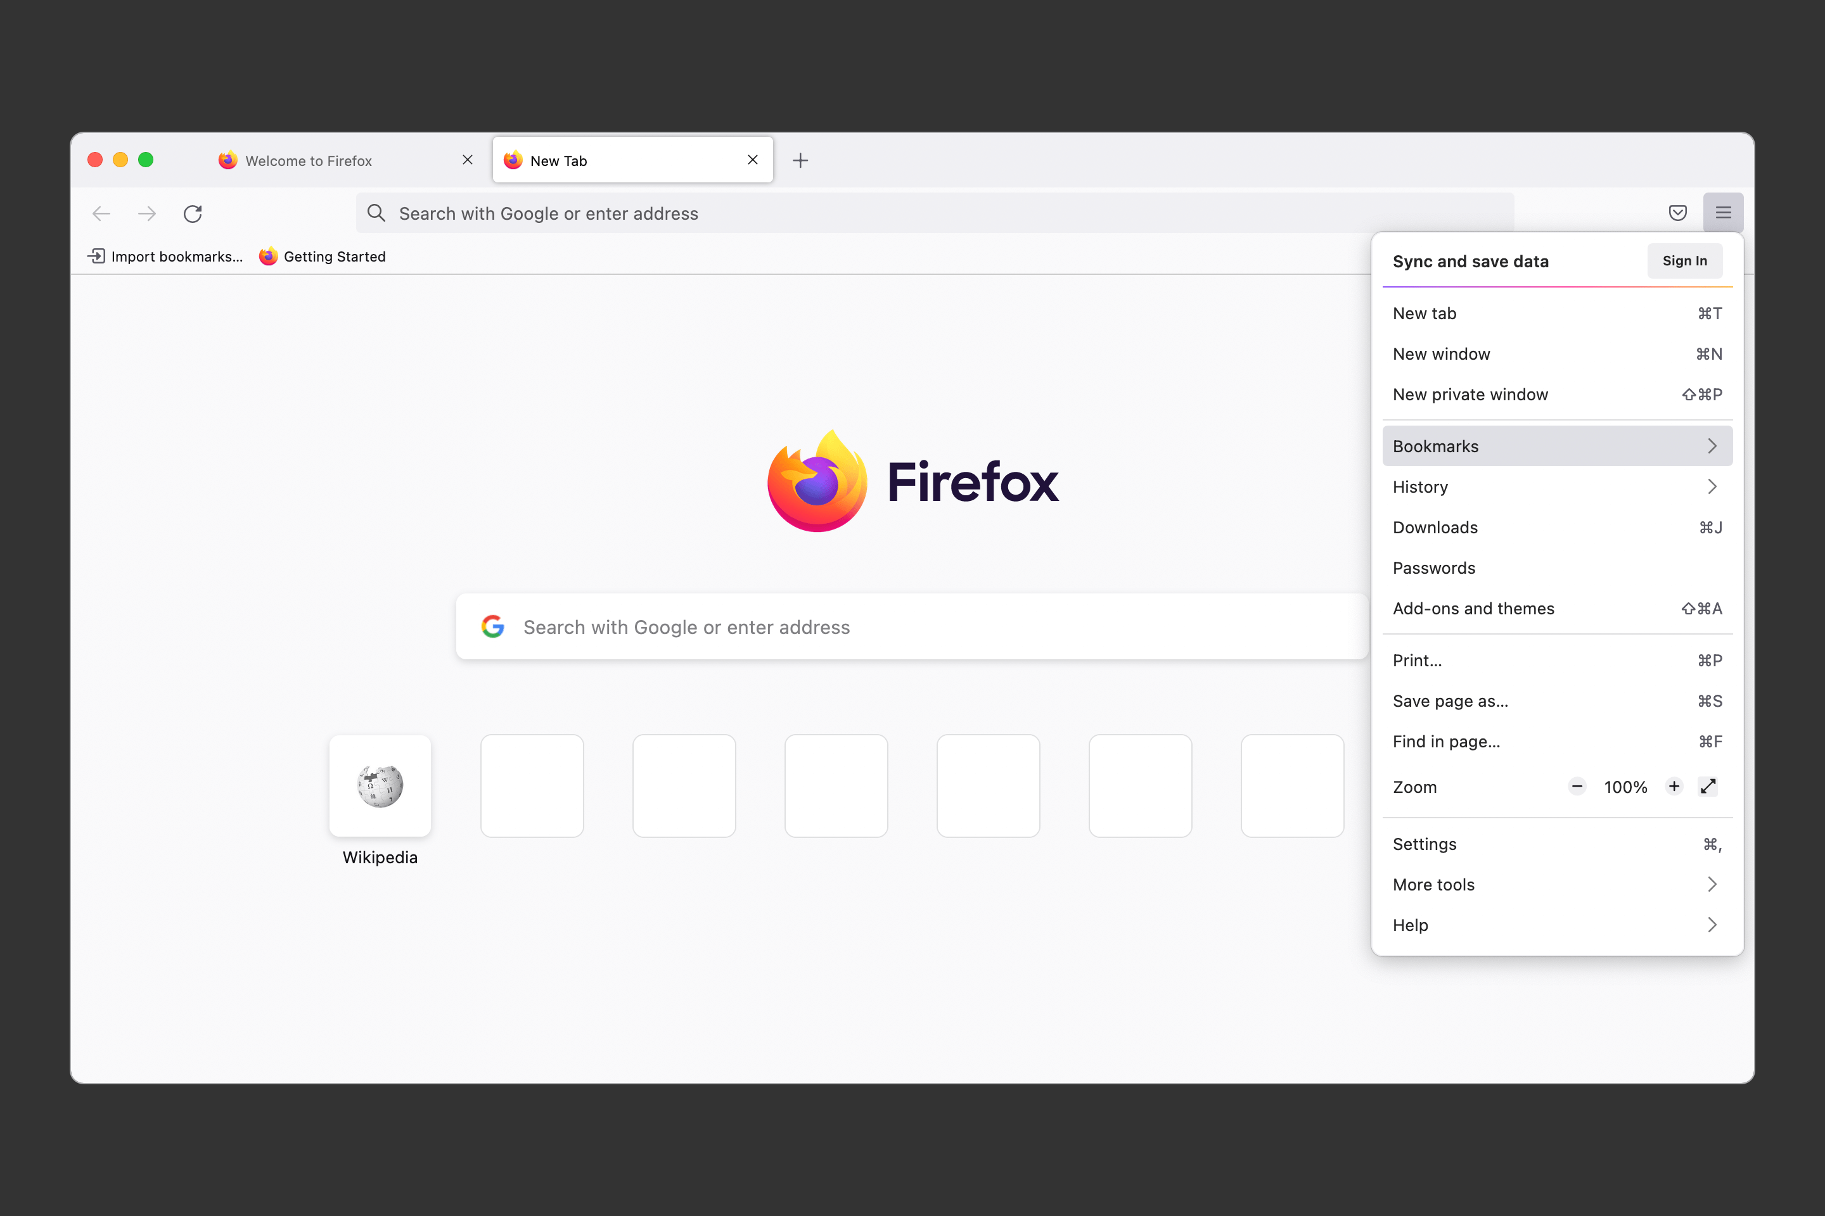Choose Print... from the menu
Image resolution: width=1825 pixels, height=1216 pixels.
pos(1558,661)
